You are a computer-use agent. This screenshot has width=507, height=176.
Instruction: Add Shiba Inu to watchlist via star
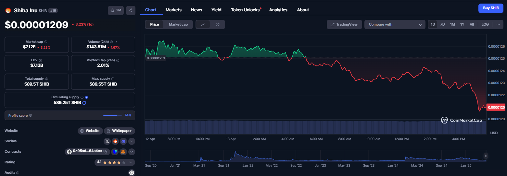click(x=116, y=10)
